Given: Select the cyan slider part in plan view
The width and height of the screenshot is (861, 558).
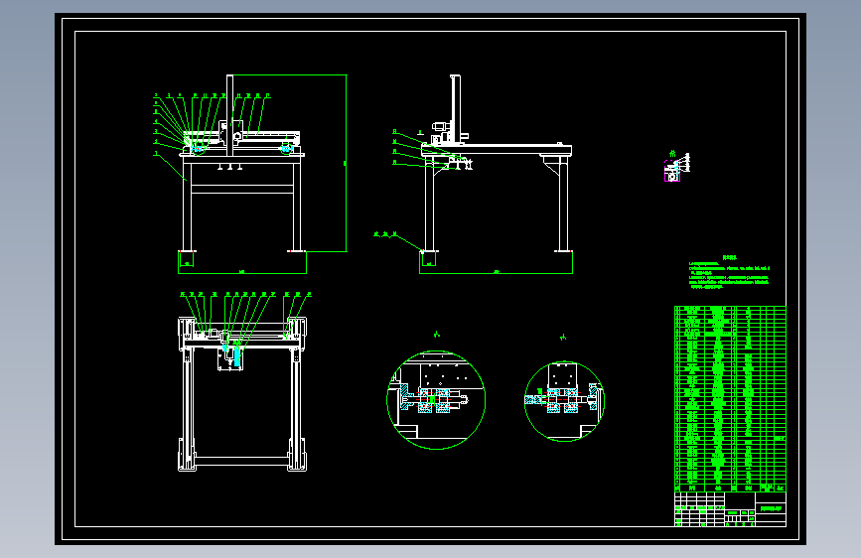Looking at the screenshot, I should point(237,354).
